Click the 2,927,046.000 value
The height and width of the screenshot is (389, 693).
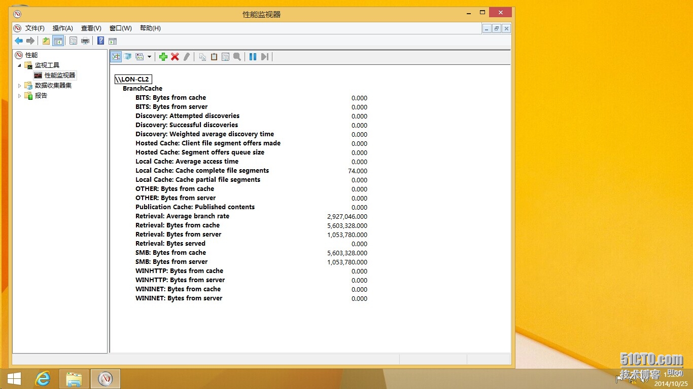tap(347, 216)
